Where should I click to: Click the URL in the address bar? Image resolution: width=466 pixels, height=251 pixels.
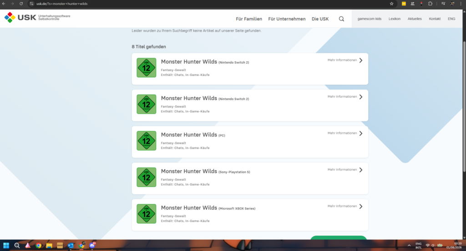pyautogui.click(x=62, y=4)
